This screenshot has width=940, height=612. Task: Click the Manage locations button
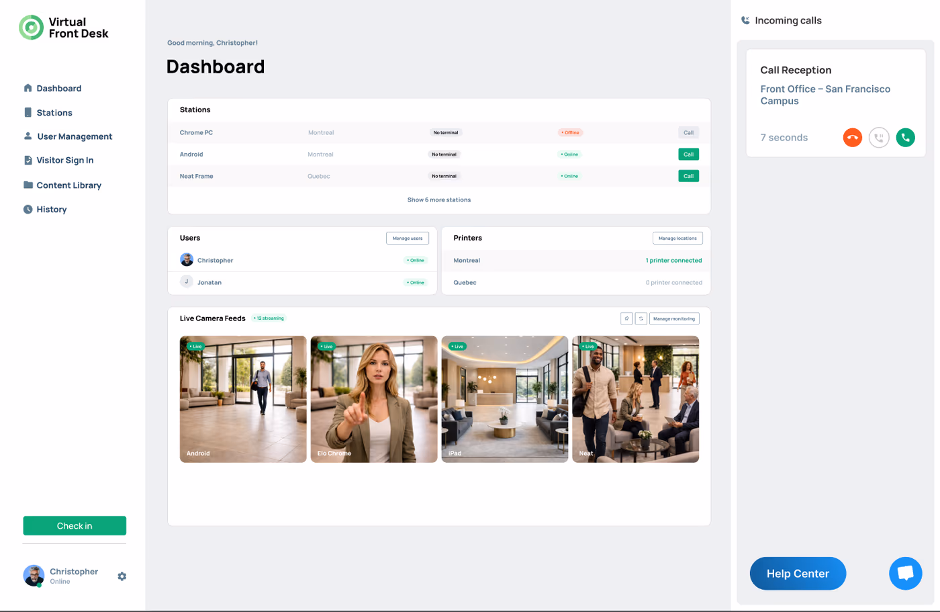[x=677, y=238]
